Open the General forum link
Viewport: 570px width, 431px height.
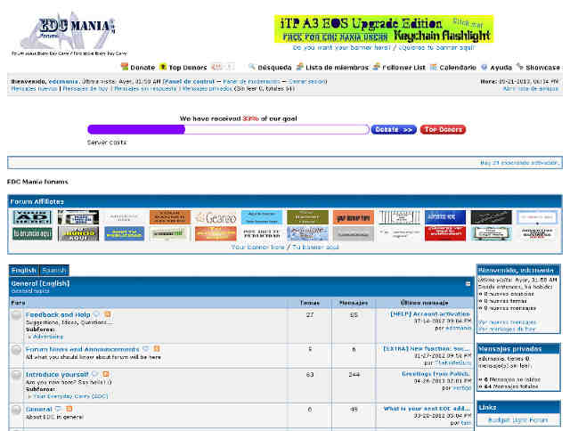(x=39, y=410)
